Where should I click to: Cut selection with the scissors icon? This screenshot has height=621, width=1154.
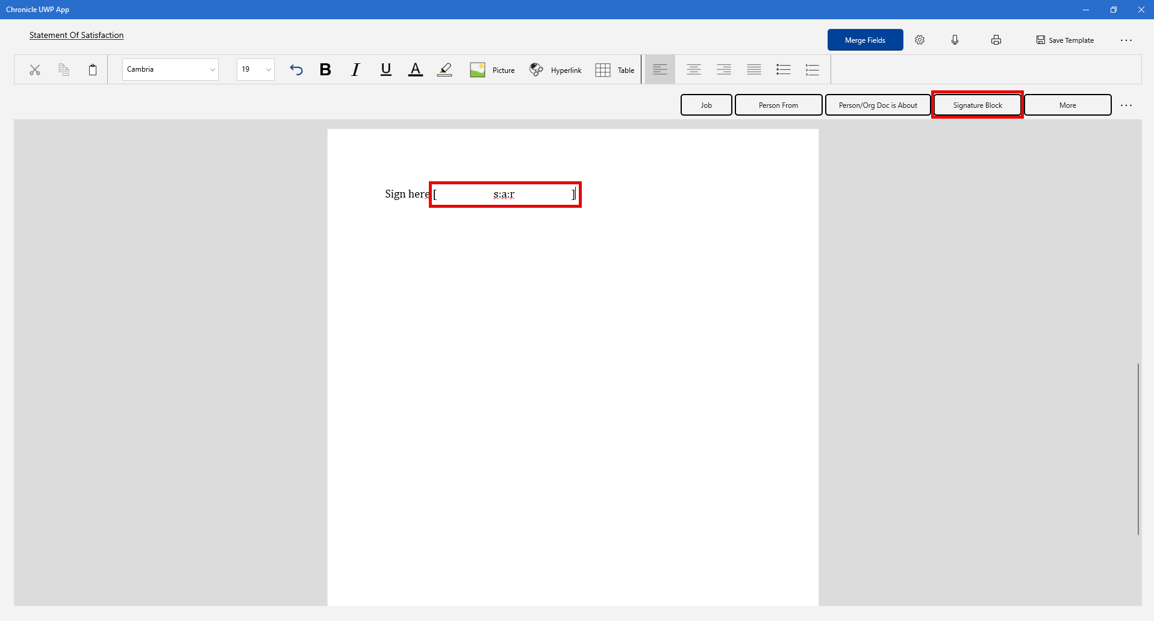coord(35,70)
